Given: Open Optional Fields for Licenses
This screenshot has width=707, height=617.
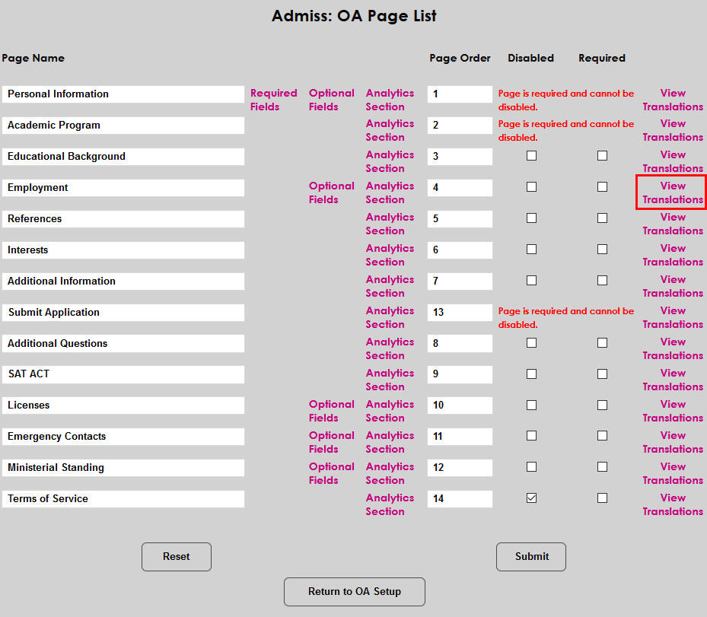Looking at the screenshot, I should [331, 411].
